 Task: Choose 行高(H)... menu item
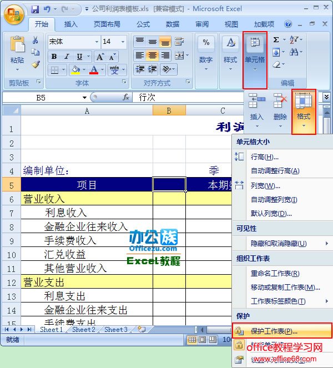(x=282, y=157)
